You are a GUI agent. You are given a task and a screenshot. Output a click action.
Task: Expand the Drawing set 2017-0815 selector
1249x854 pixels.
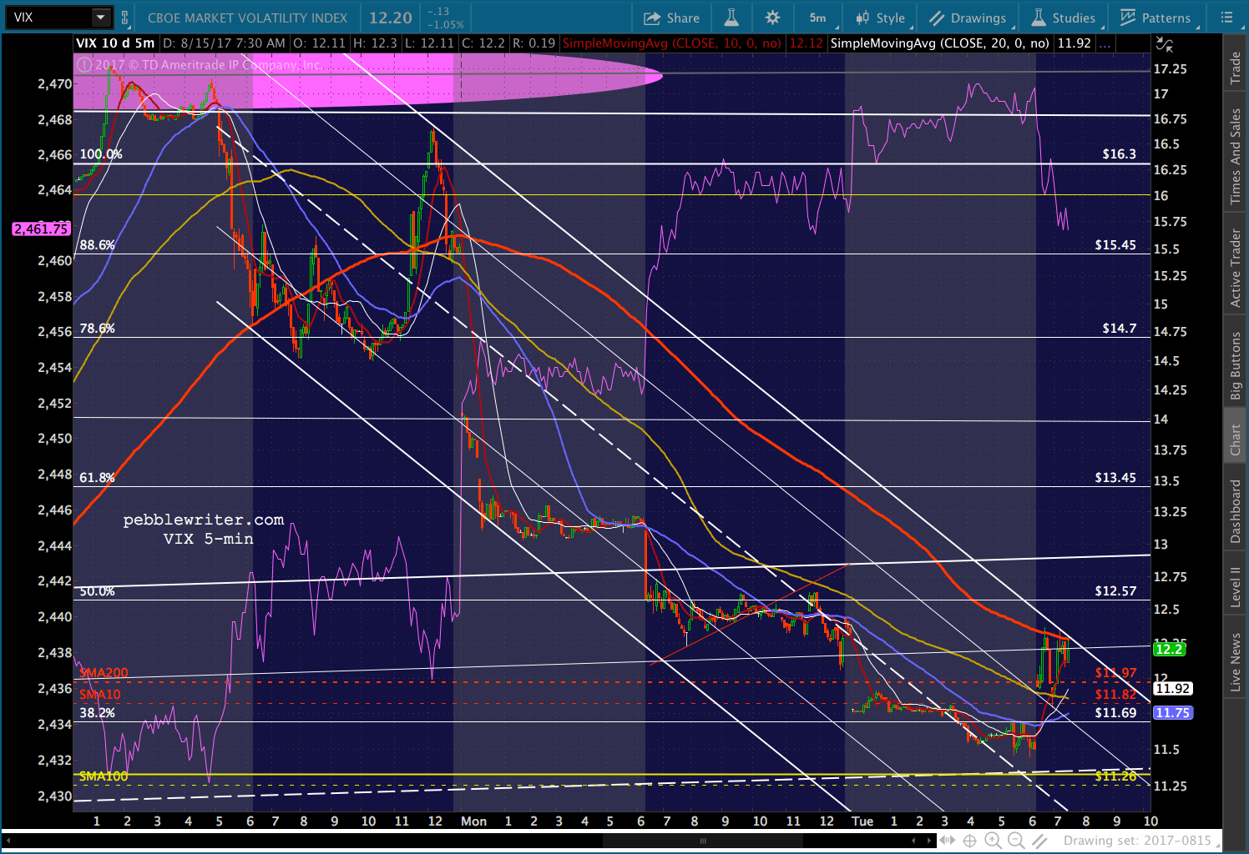(x=1136, y=841)
